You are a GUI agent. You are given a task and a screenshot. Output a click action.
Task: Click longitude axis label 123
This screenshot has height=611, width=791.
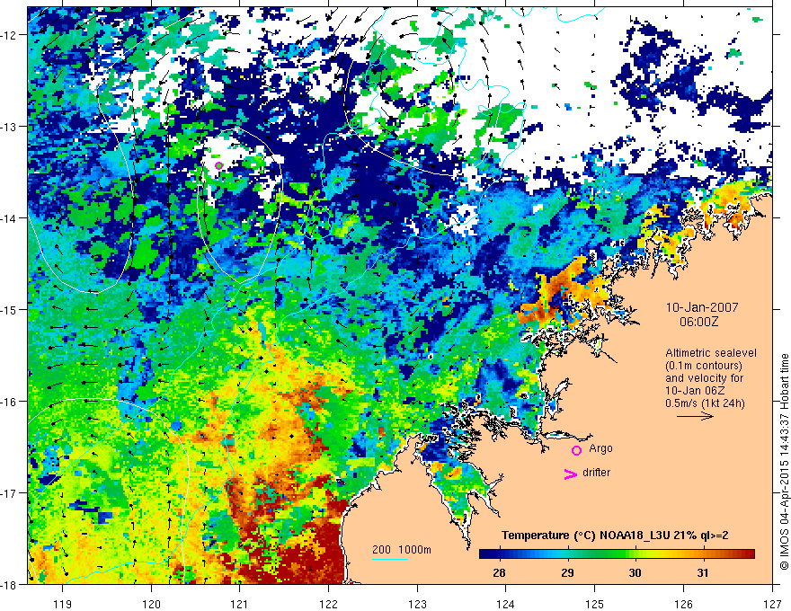coord(417,604)
